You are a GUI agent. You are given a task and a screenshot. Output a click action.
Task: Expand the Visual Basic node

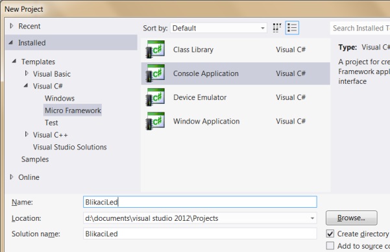coord(27,73)
